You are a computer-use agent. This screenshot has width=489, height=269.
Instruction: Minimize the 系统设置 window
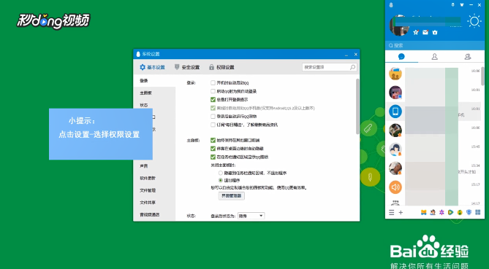pos(346,55)
